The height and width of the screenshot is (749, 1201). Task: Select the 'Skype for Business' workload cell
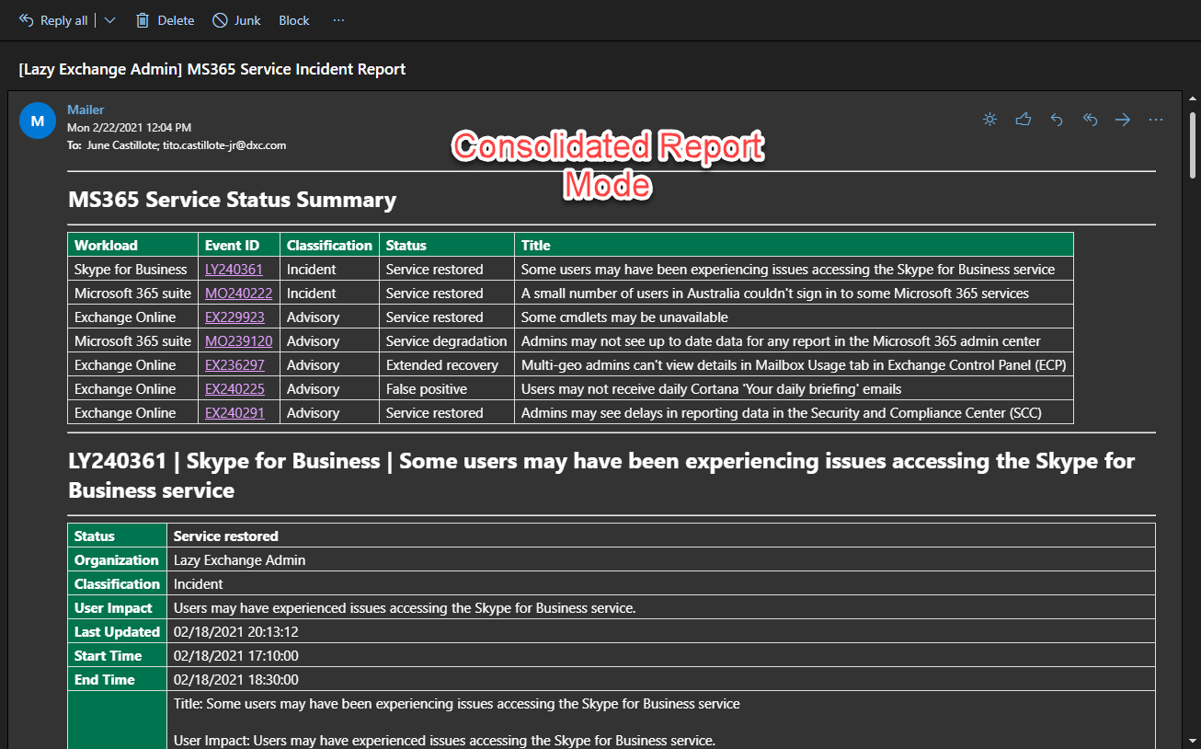click(133, 270)
